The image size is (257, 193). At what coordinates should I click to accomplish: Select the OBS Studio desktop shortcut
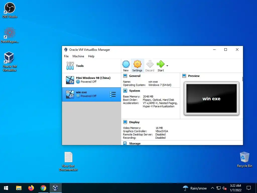10,10
